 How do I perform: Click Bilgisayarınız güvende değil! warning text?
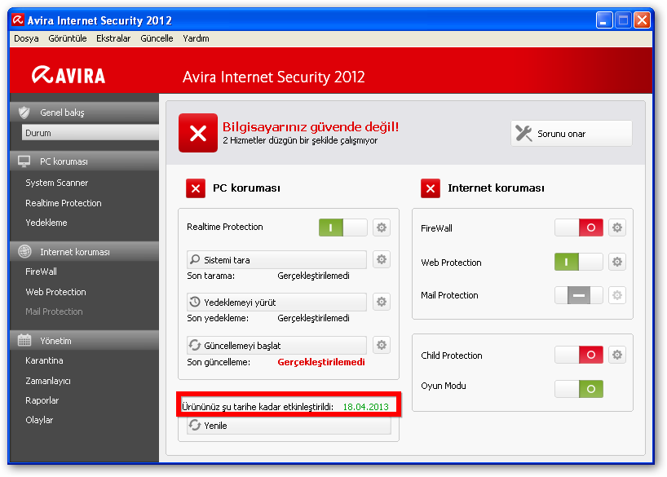[311, 127]
